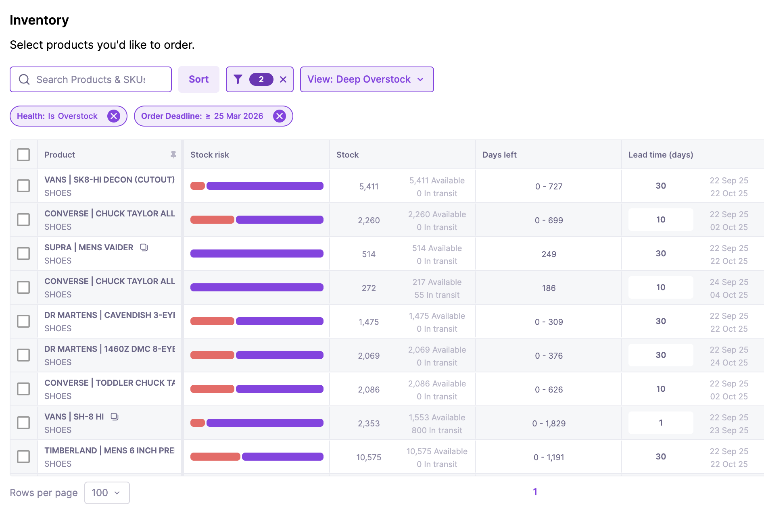Edit lead time 1 for VANS SH-8 HI
The height and width of the screenshot is (507, 764).
click(x=661, y=423)
